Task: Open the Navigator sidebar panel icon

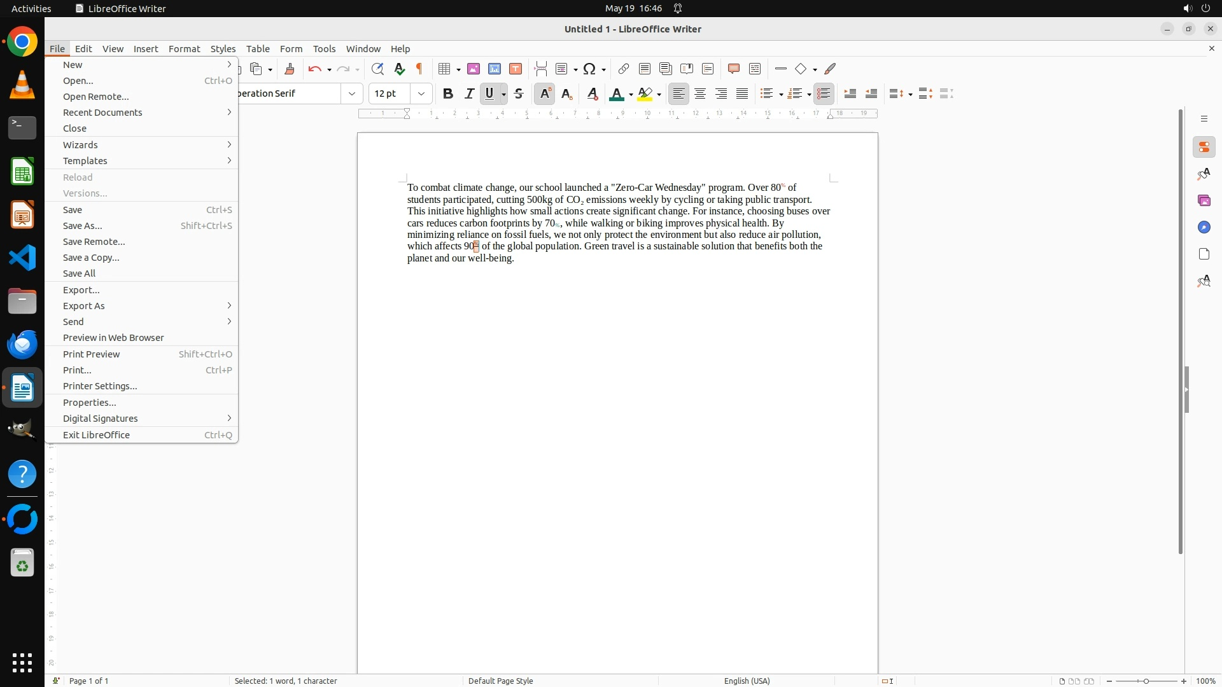Action: click(1204, 227)
